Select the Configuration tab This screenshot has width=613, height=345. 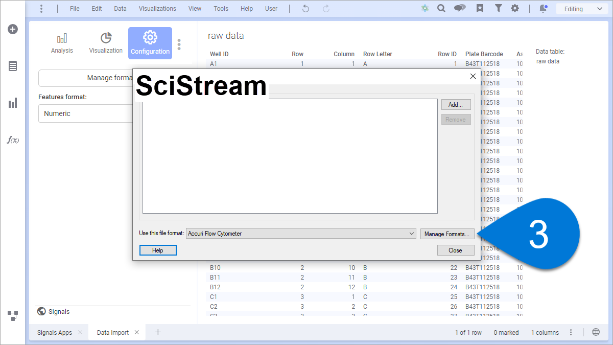(x=150, y=43)
